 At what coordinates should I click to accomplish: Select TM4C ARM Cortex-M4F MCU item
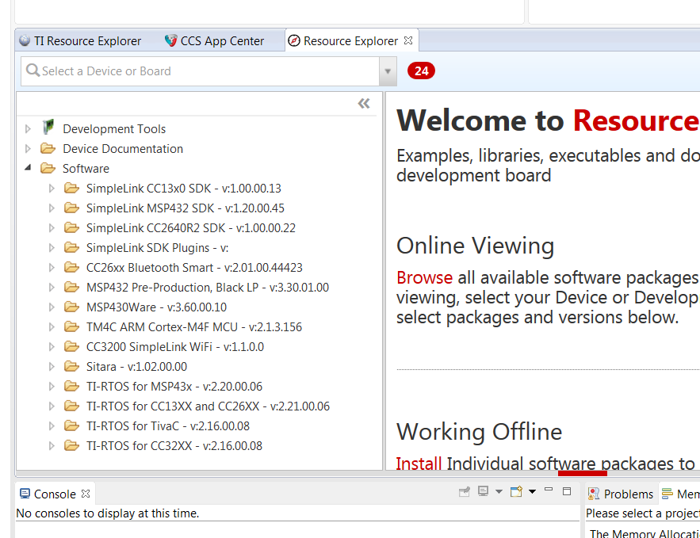194,327
